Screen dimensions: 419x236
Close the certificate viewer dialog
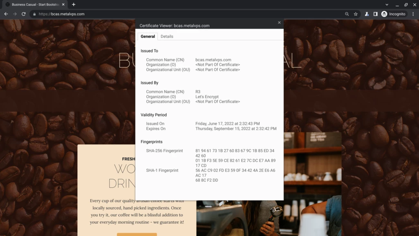coord(279,23)
